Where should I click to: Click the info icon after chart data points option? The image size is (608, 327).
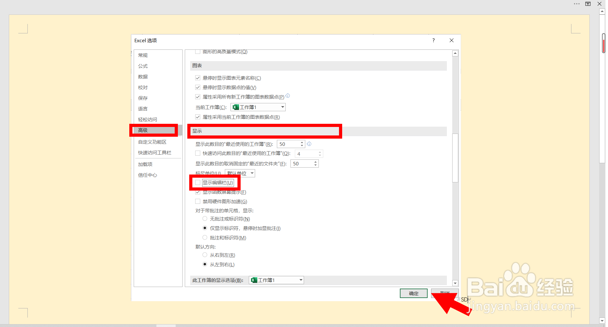288,96
